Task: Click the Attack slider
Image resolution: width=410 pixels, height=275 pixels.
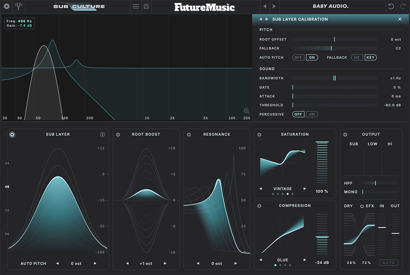Action: [335, 96]
